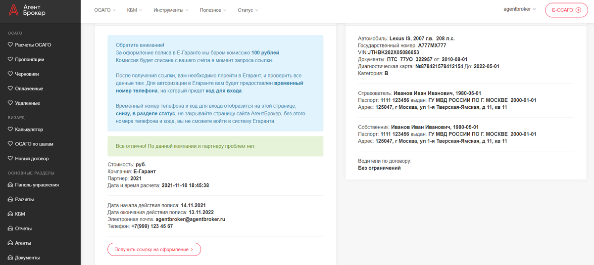Click the home icon beside КБМ in sidebar

[10, 214]
